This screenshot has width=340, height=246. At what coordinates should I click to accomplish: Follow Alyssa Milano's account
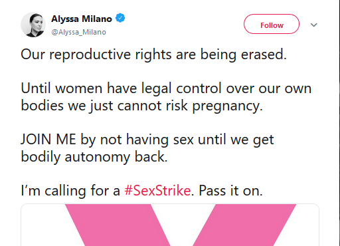tap(272, 24)
